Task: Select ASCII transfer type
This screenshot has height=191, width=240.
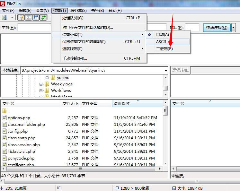Action: coord(168,42)
